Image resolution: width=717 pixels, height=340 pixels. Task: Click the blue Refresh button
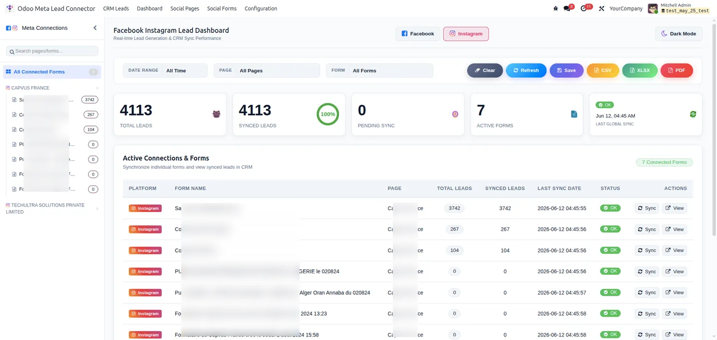[526, 71]
